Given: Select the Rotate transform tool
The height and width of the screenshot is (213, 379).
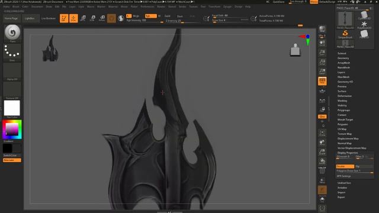Looking at the screenshot, I should (x=102, y=18).
